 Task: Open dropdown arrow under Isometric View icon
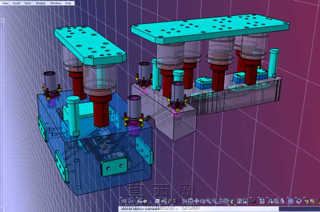coord(235,205)
